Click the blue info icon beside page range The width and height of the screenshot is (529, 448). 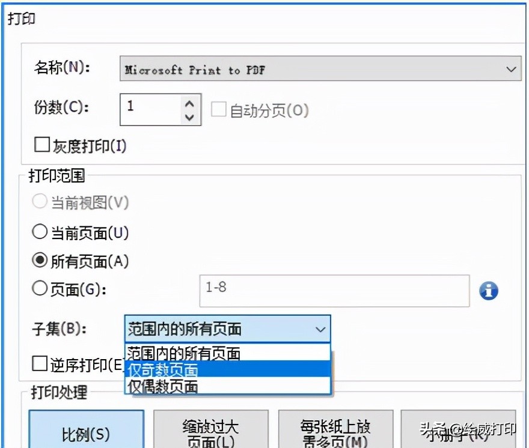coord(488,291)
